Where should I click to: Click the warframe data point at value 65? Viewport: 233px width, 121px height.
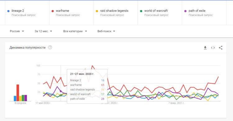[x=61, y=78]
